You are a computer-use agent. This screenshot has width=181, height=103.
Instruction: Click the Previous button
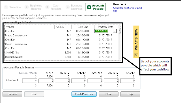[12, 94]
